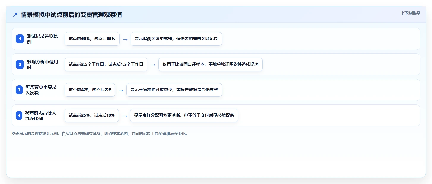
Task: Select the 影响分析中位用时 label
Action: pos(43,64)
